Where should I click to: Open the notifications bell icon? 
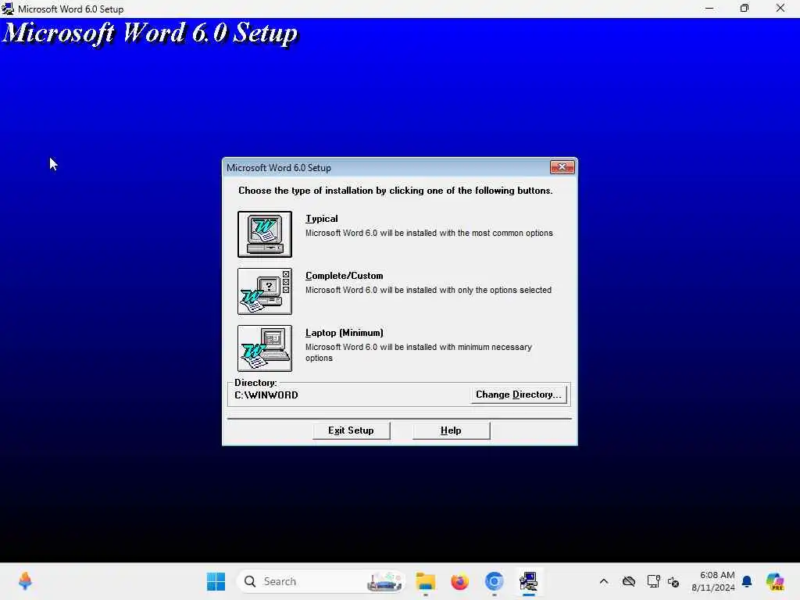coord(747,581)
